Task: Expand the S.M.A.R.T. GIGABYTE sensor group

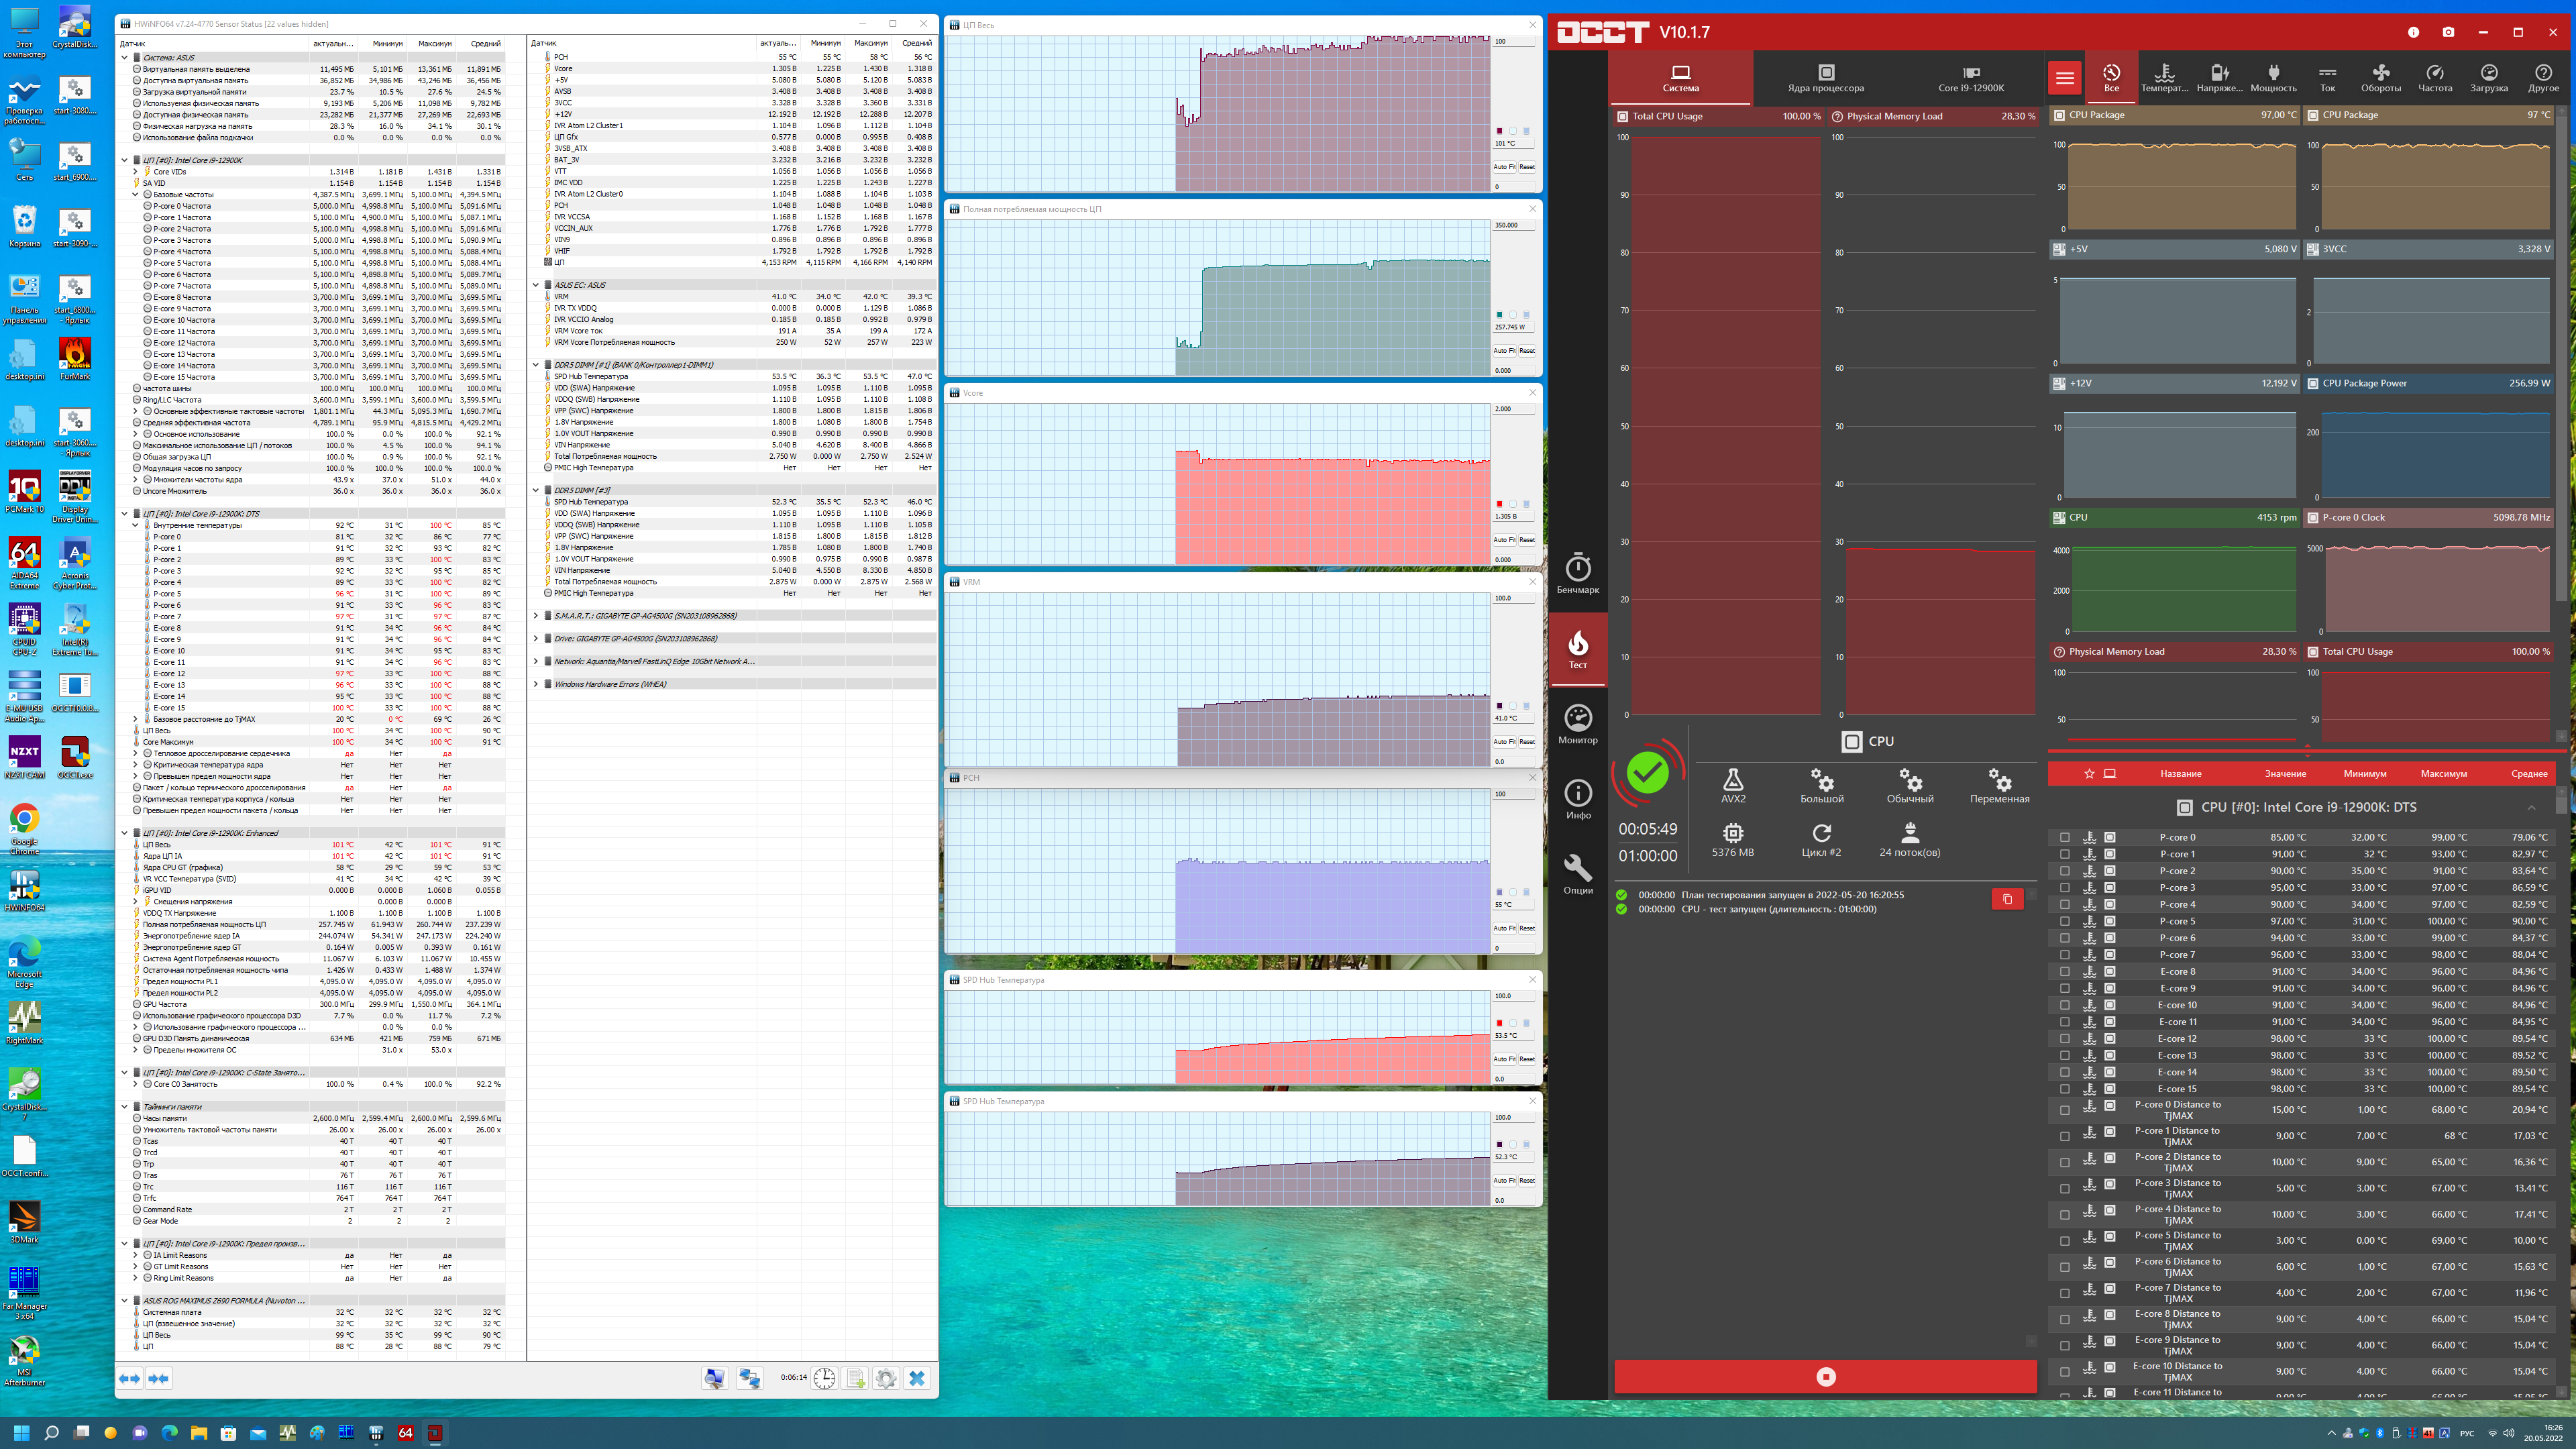Action: pyautogui.click(x=536, y=616)
